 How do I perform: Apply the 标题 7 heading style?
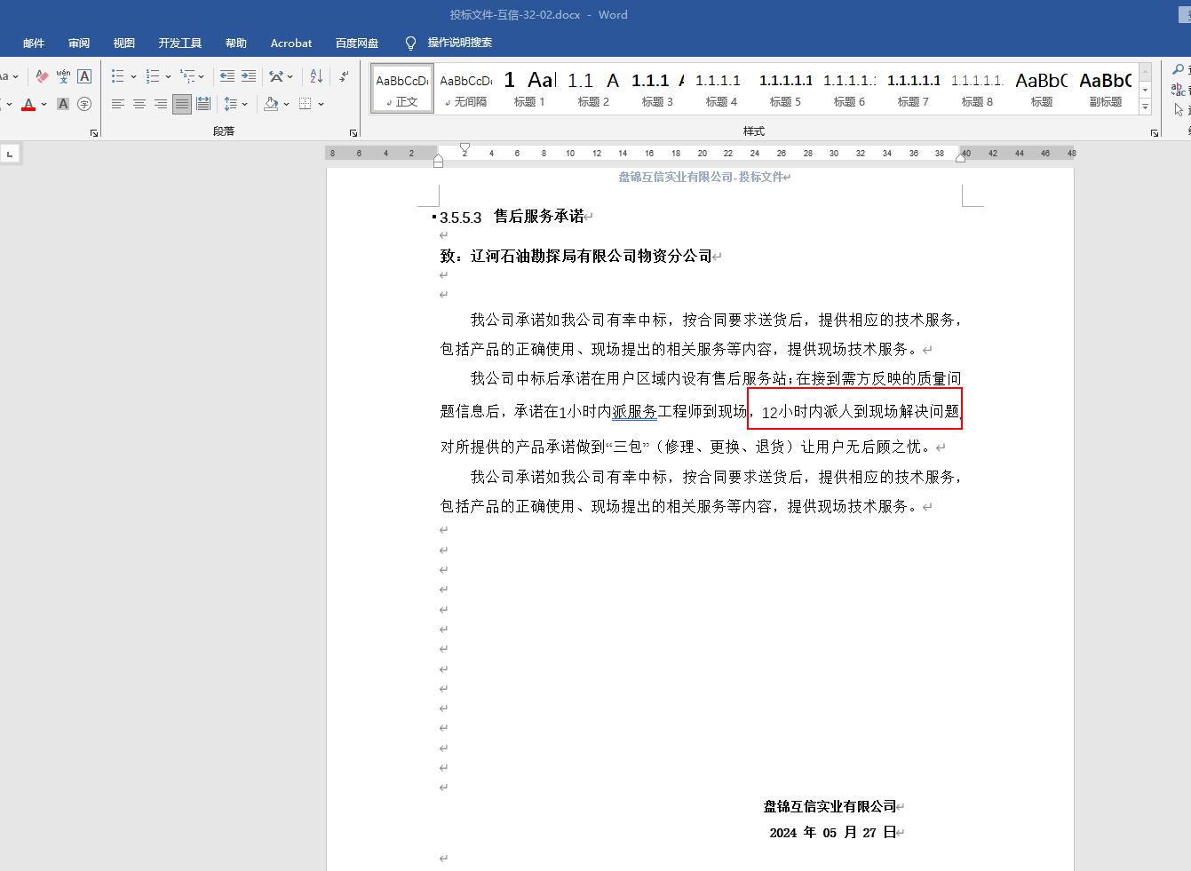pyautogui.click(x=914, y=89)
